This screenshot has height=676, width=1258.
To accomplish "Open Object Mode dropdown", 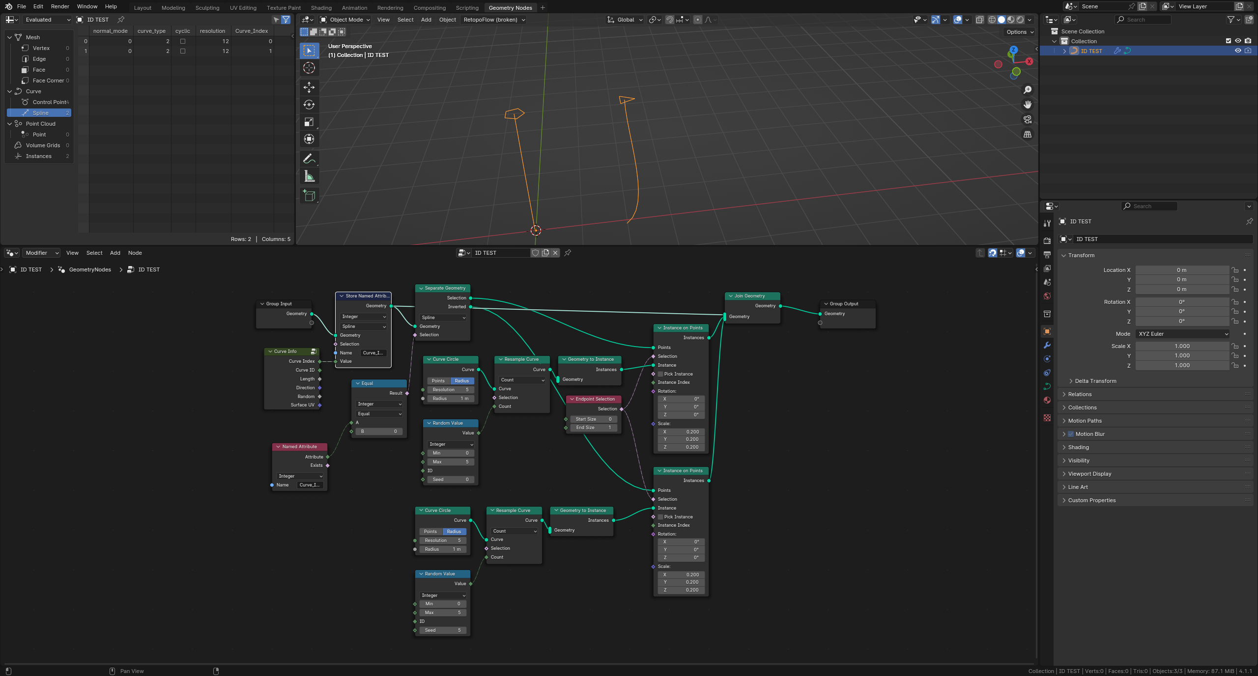I will (345, 20).
